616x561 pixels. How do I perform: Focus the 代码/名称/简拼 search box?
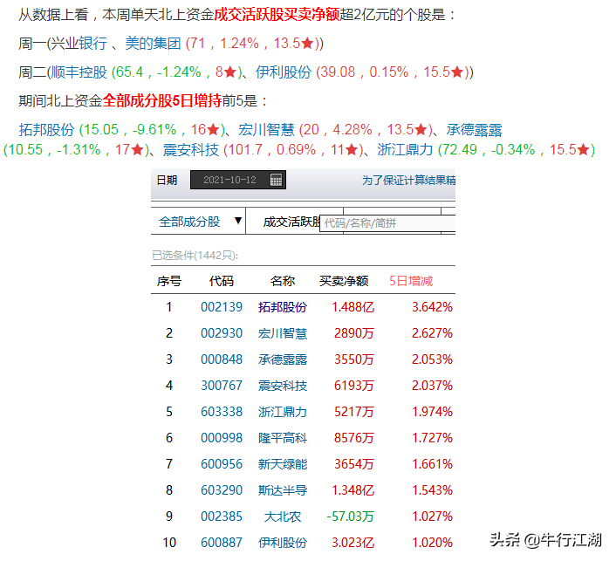pos(387,223)
